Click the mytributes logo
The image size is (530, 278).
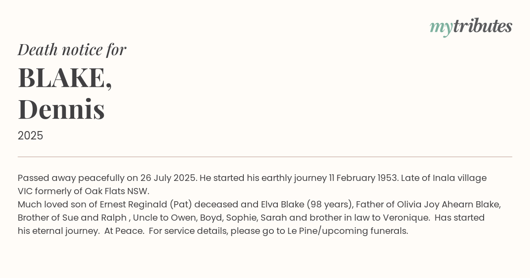click(471, 26)
